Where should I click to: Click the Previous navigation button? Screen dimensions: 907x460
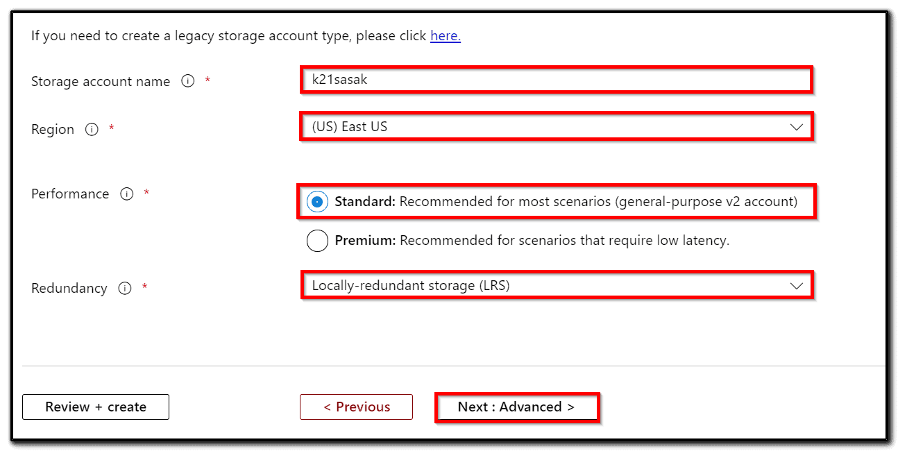356,407
